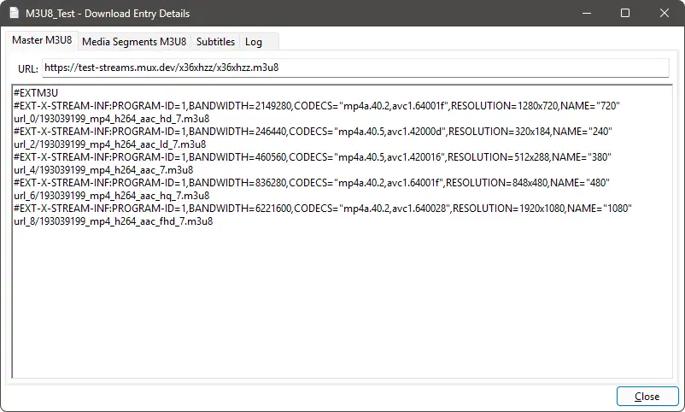The width and height of the screenshot is (685, 412).
Task: Click the Close button
Action: (x=647, y=397)
